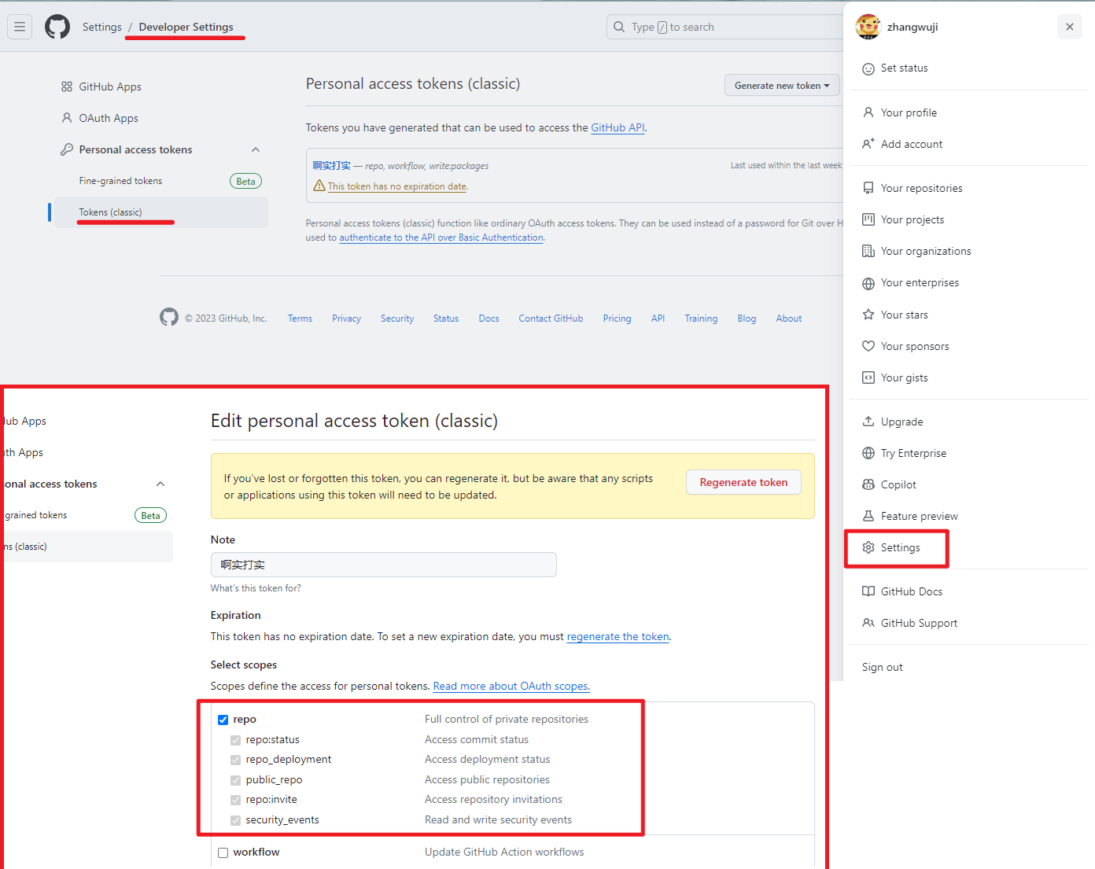Close the user menu panel
Viewport: 1095px width, 869px height.
click(x=1069, y=27)
